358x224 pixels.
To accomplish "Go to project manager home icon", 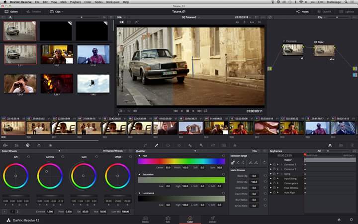I will click(x=339, y=220).
